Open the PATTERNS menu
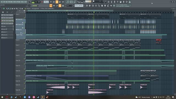Viewport: 176px width, 99px height. click(x=10, y=2)
